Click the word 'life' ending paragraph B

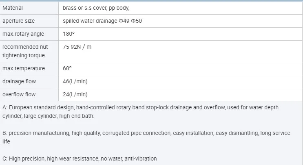(x=6, y=141)
